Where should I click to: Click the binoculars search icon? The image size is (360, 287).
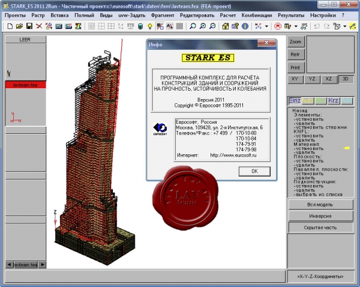pos(304,26)
